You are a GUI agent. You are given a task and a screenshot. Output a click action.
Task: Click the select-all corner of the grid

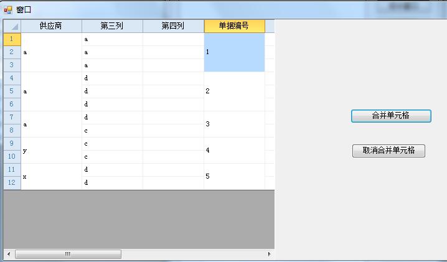click(12, 26)
